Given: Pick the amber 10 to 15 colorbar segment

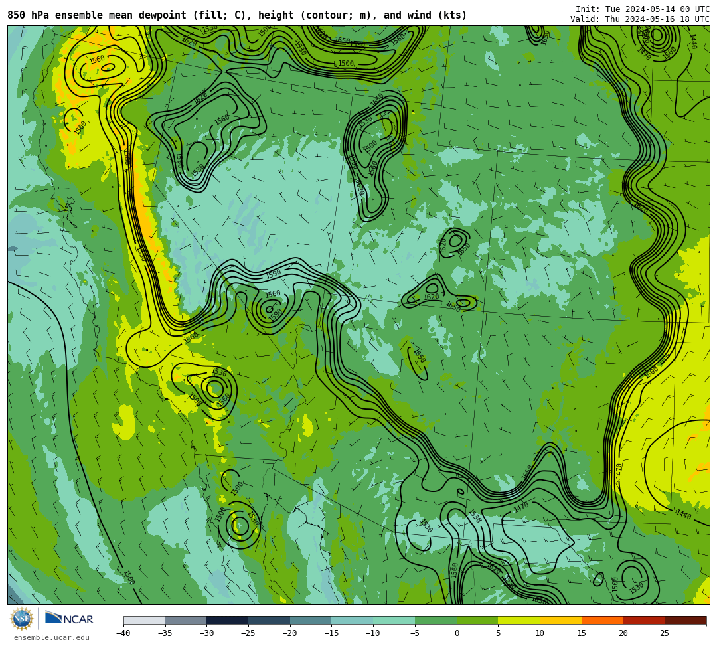Looking at the screenshot, I should click(560, 620).
